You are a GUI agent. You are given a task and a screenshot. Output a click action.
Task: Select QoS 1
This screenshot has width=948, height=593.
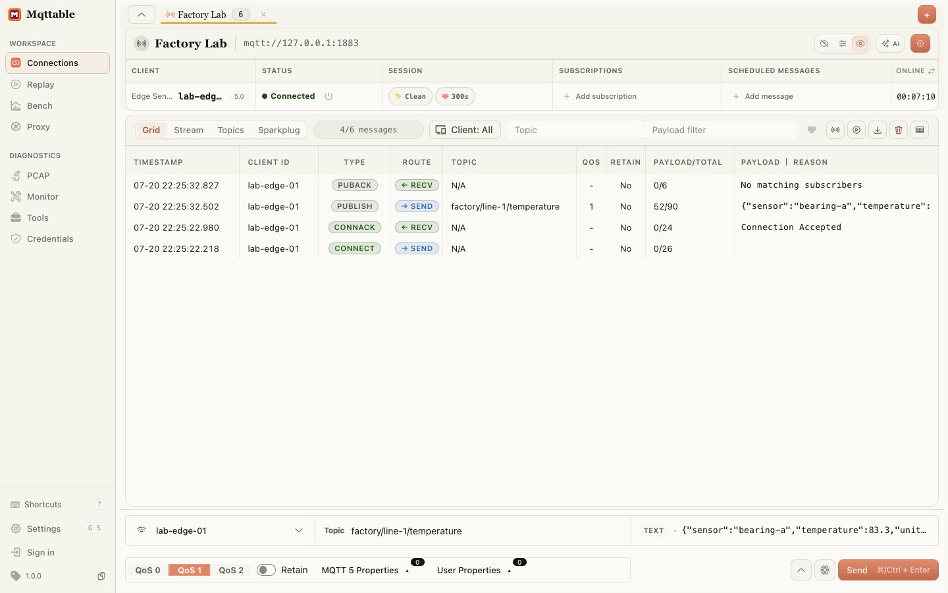point(190,570)
